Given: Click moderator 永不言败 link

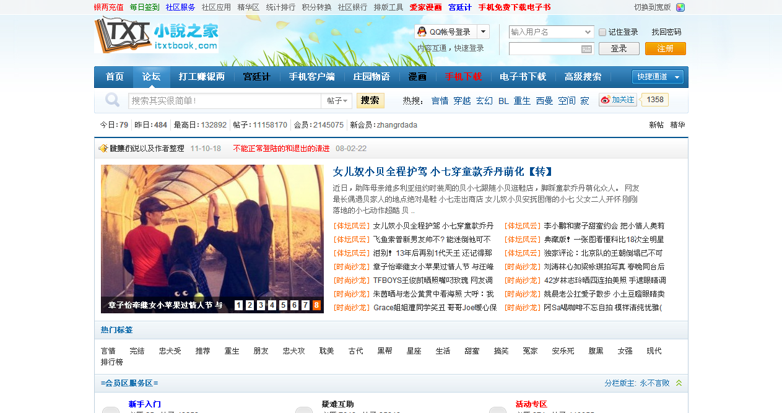Looking at the screenshot, I should coord(654,383).
